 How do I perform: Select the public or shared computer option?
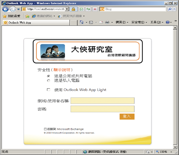click(48, 76)
